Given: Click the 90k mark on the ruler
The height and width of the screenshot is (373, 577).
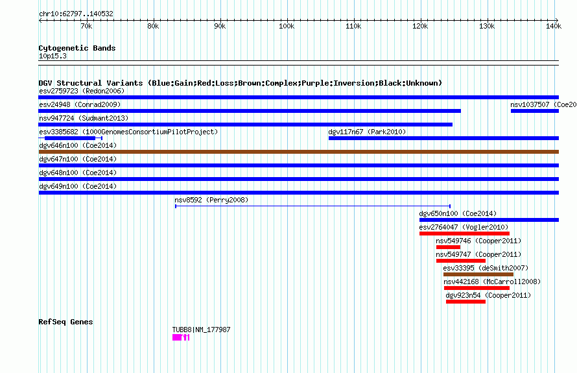Looking at the screenshot, I should (x=220, y=26).
